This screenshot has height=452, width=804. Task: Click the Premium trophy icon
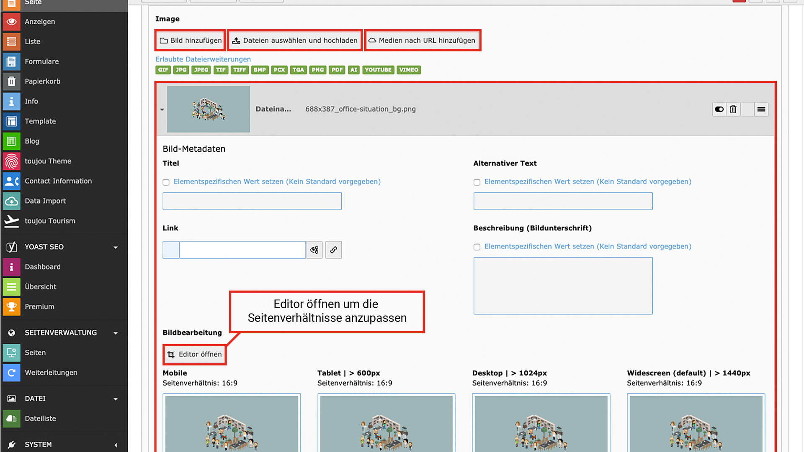click(x=11, y=306)
